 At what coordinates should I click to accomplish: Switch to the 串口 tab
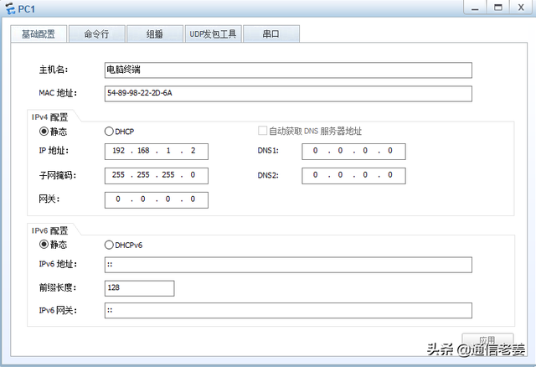[x=271, y=34]
